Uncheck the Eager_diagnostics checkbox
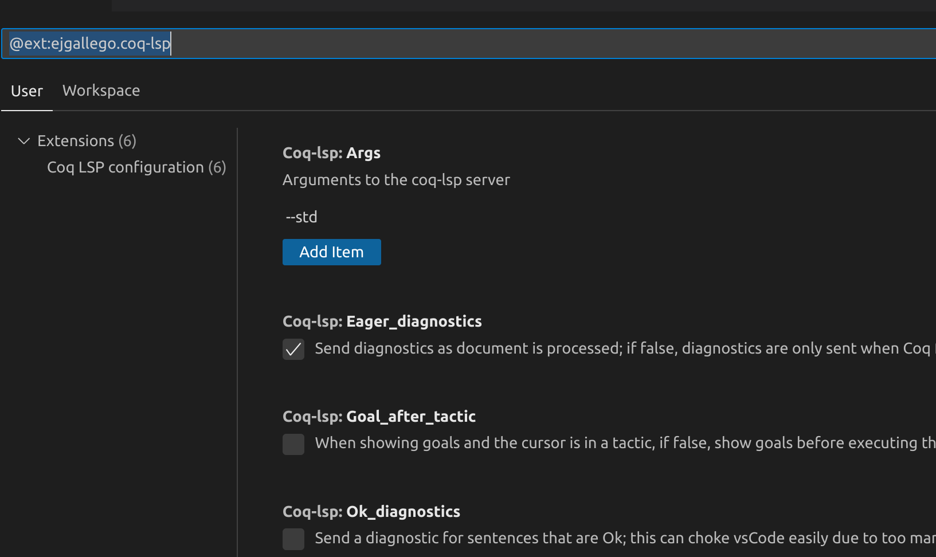The width and height of the screenshot is (936, 557). (293, 349)
